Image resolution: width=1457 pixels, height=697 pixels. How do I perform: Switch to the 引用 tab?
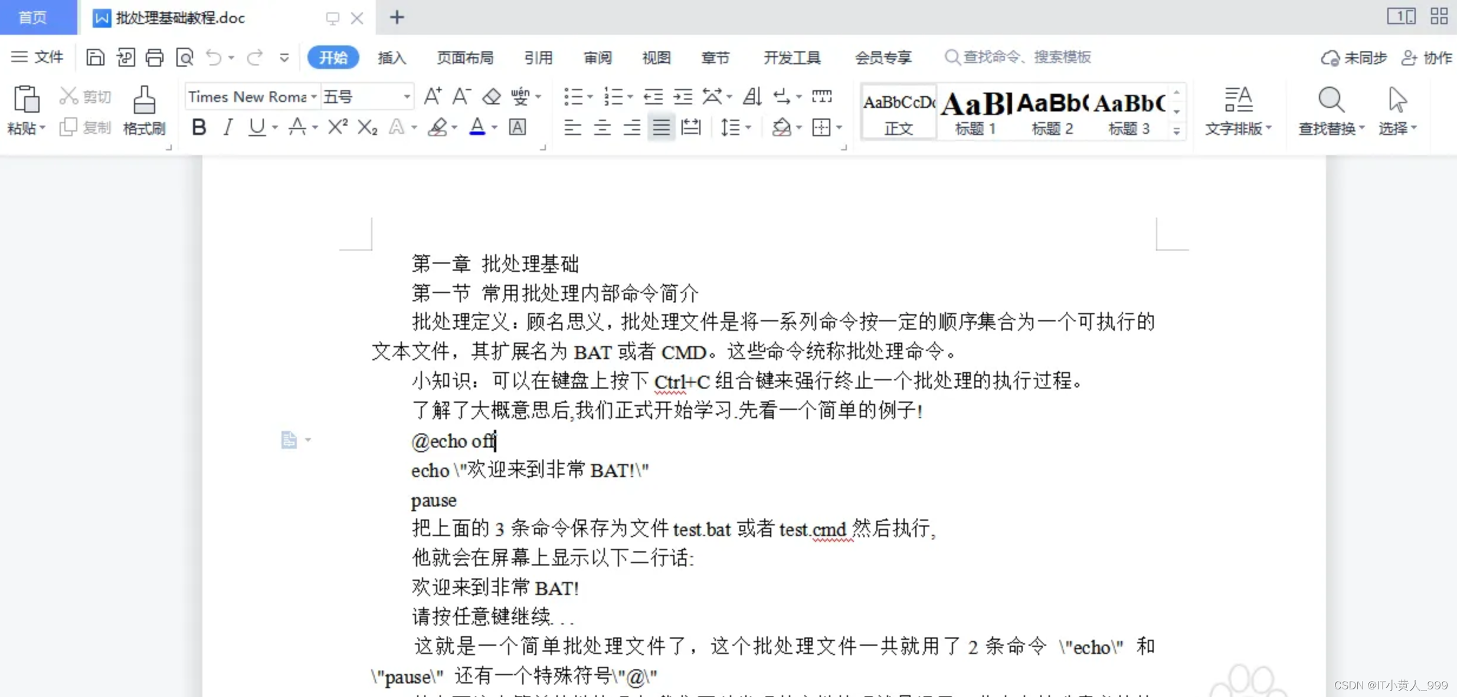(x=538, y=58)
